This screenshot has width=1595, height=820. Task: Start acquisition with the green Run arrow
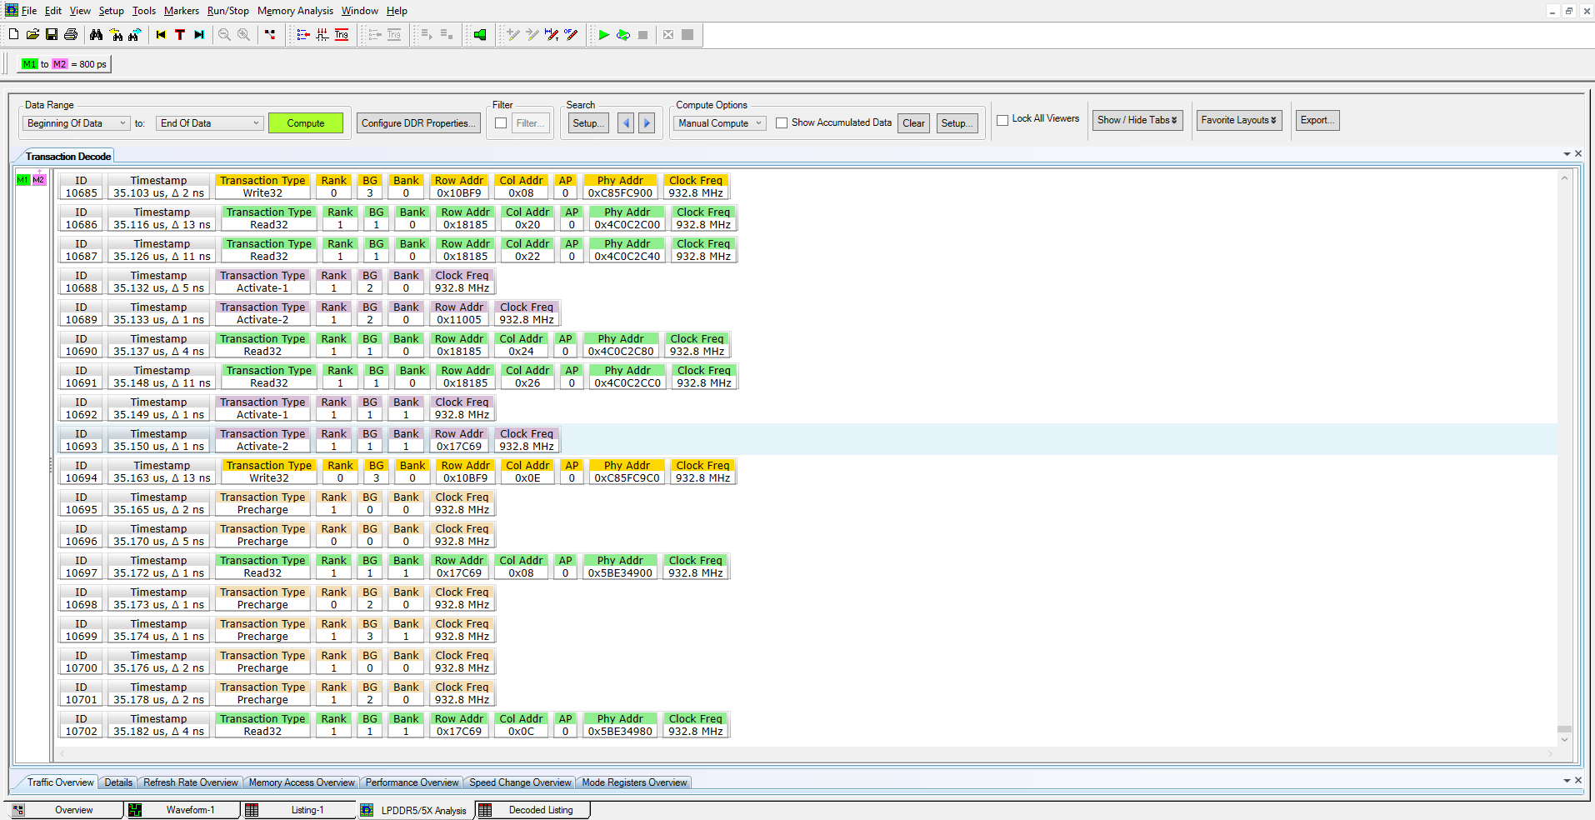click(x=604, y=34)
